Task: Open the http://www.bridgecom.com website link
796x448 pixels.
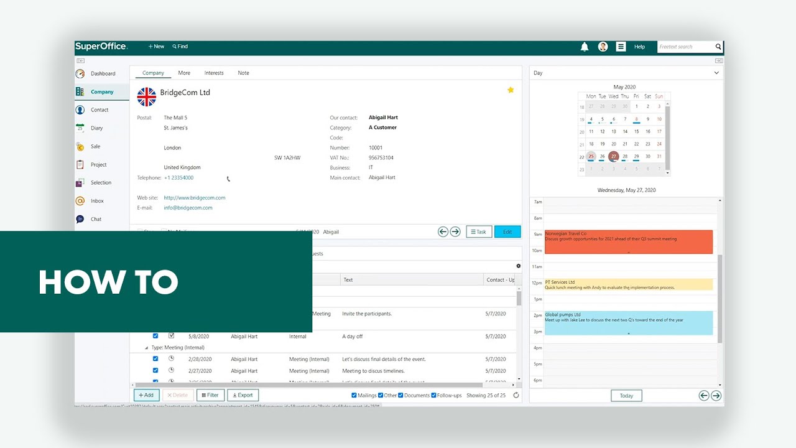Action: pos(195,198)
